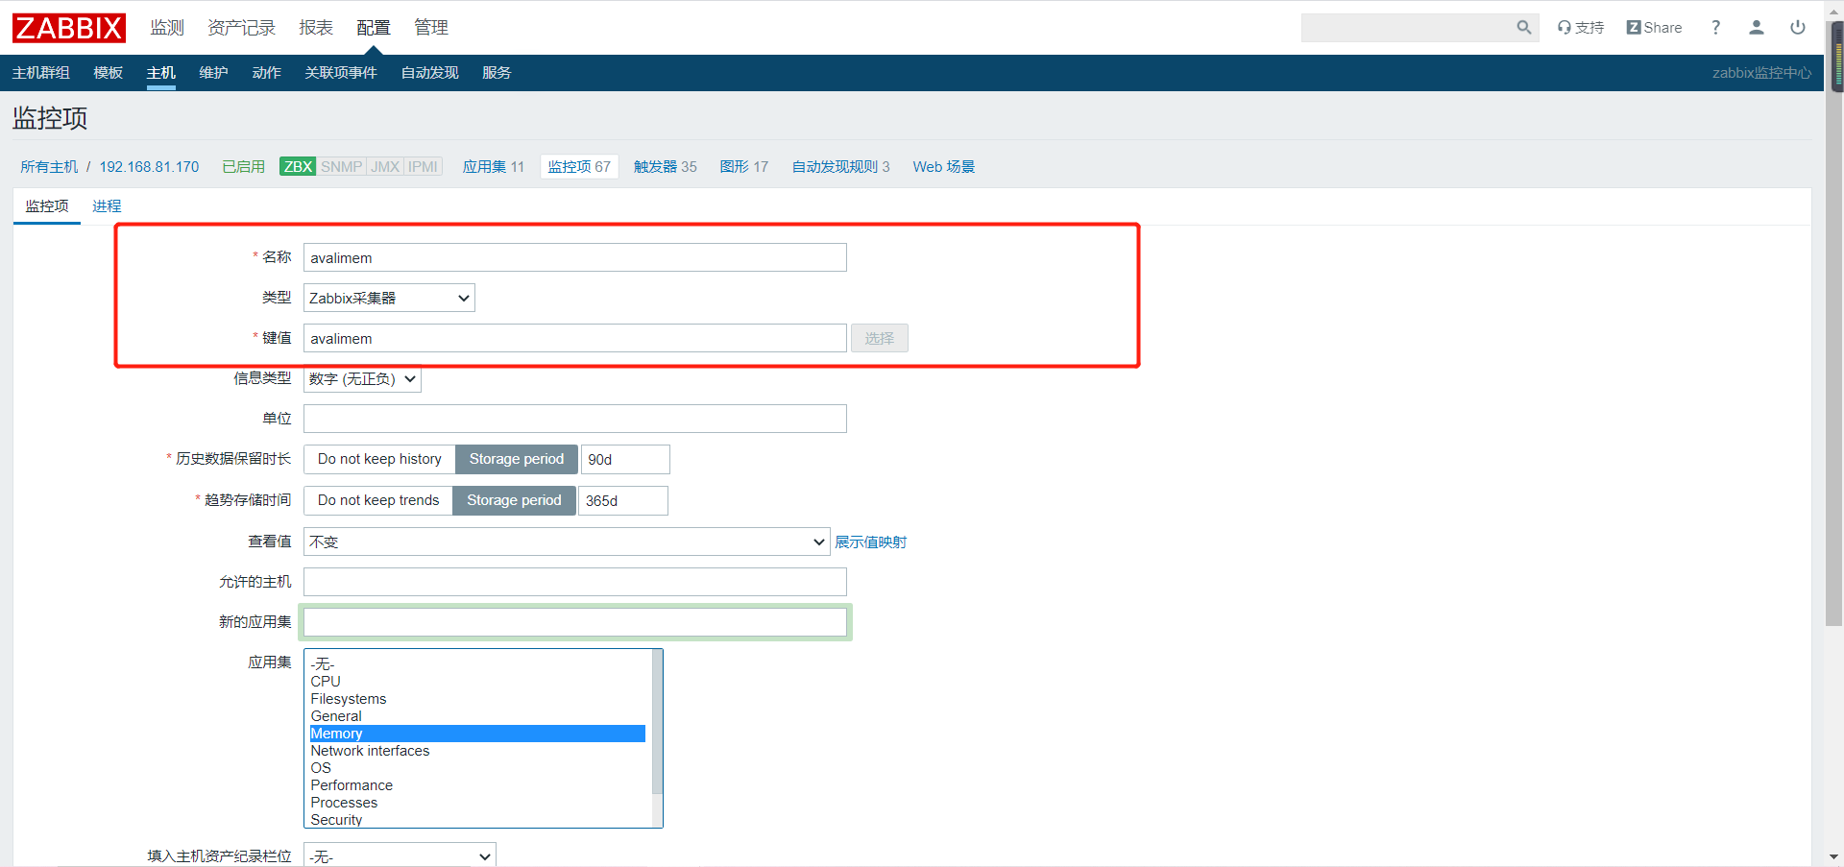
Task: Click the 单位 input field
Action: point(575,419)
